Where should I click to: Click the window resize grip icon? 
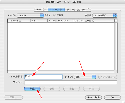point(123,102)
